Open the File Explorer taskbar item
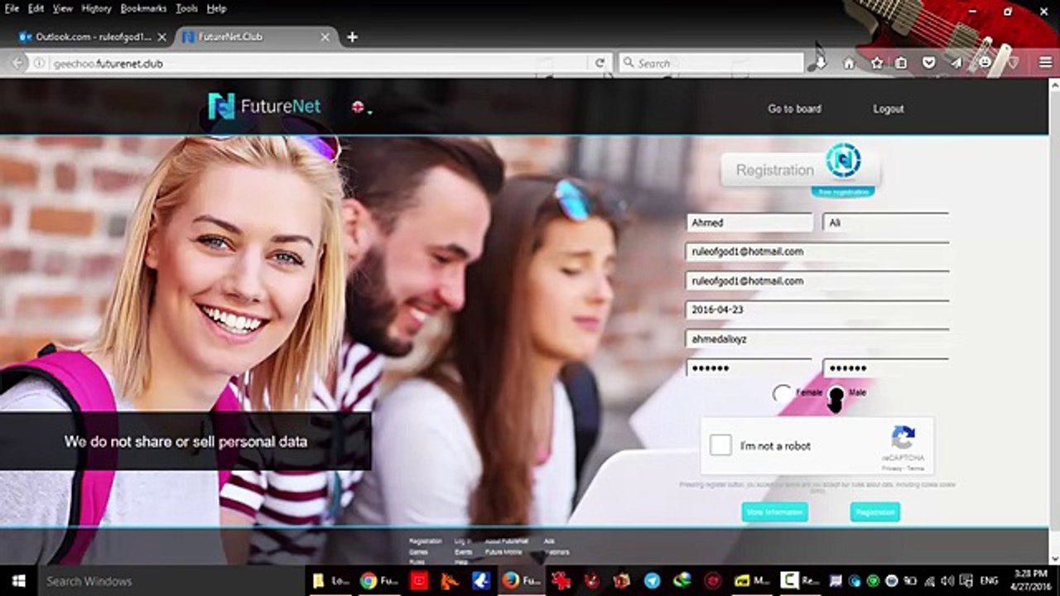Image resolution: width=1060 pixels, height=596 pixels. coord(330,581)
